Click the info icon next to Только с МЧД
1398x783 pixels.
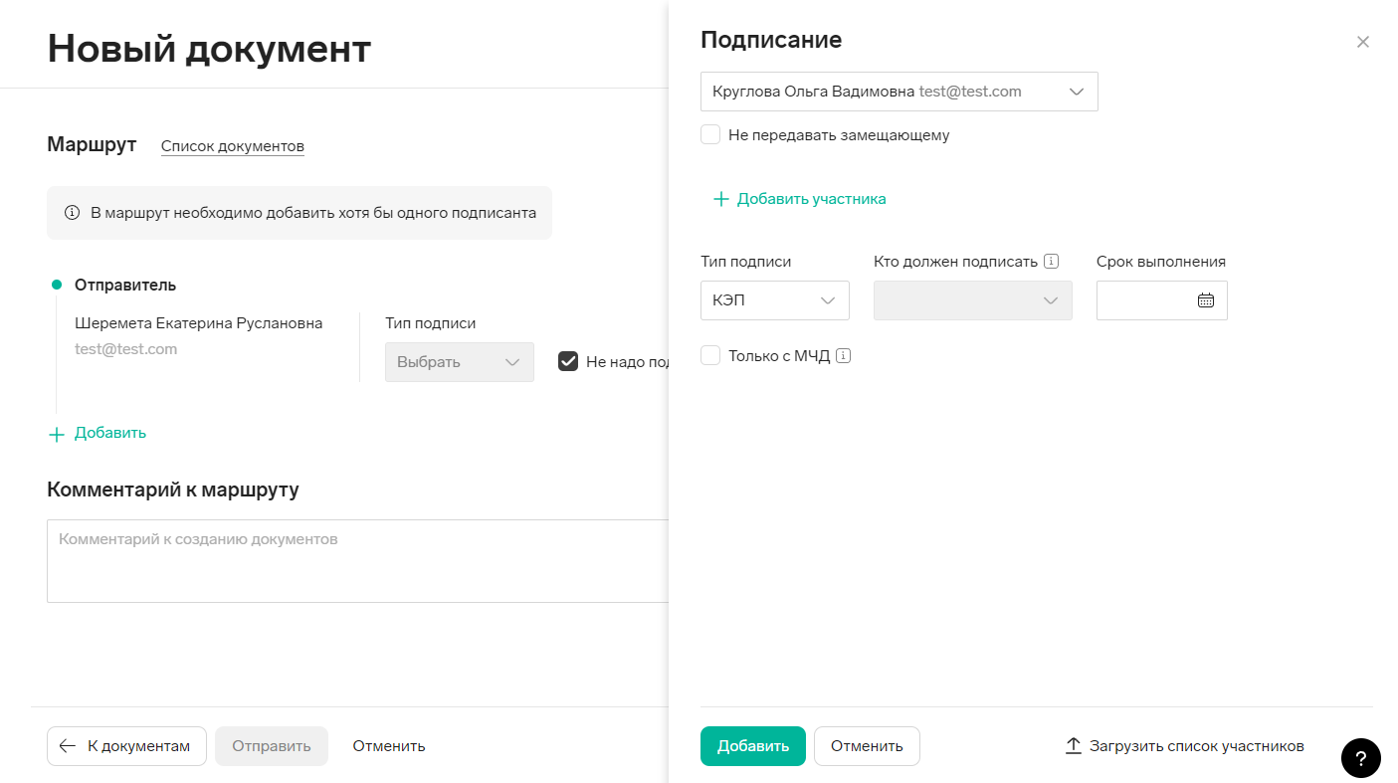pyautogui.click(x=844, y=355)
